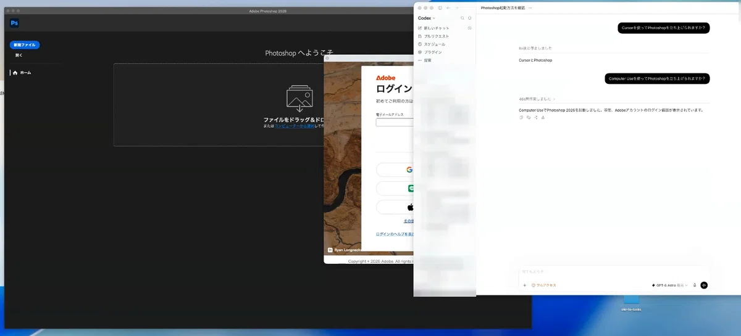Click the Google sign-in button
741x336 pixels.
click(x=395, y=170)
